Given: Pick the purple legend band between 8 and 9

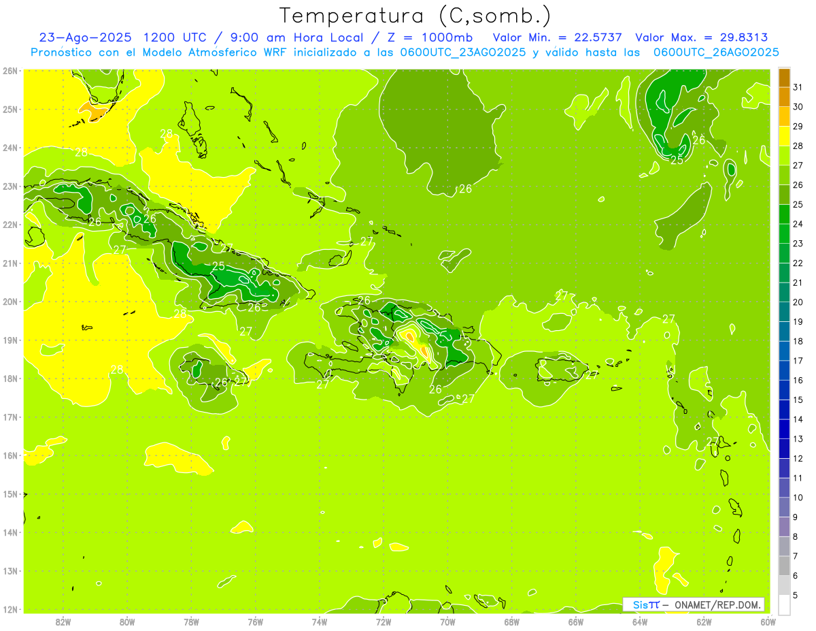Looking at the screenshot, I should tap(784, 527).
